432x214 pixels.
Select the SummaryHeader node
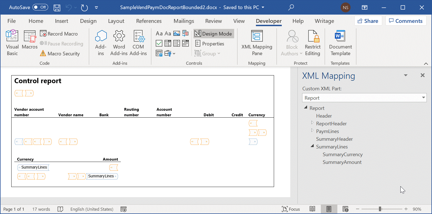334,139
